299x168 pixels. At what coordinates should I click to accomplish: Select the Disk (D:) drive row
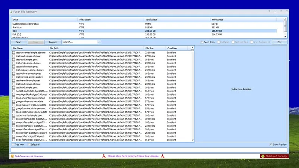[144, 34]
